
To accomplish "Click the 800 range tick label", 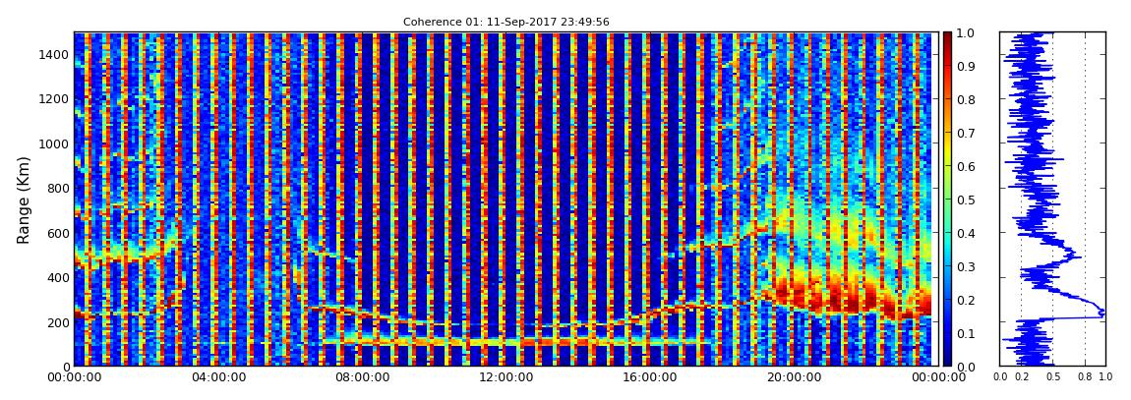I will (56, 189).
